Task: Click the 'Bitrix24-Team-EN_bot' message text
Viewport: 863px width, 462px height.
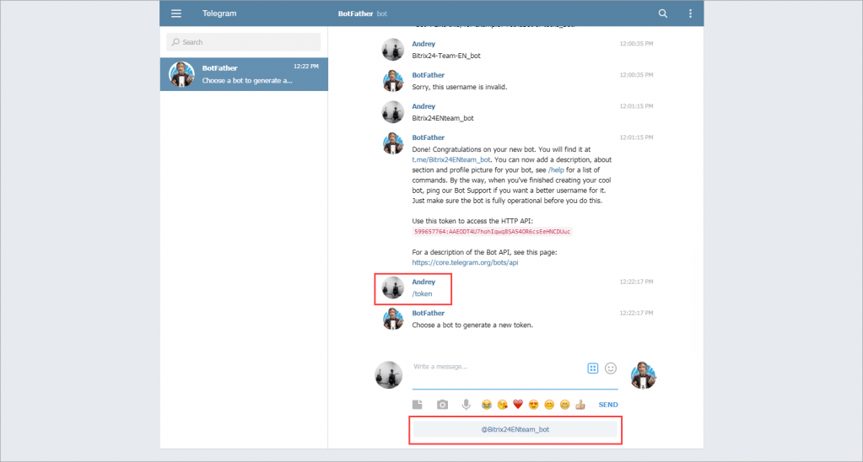Action: [x=446, y=56]
